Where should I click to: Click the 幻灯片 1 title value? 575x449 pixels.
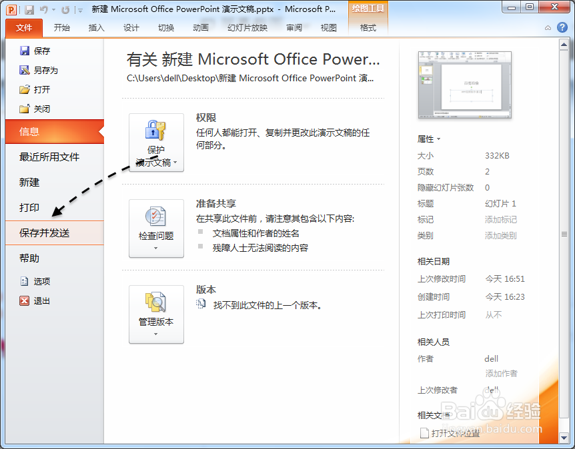[500, 204]
